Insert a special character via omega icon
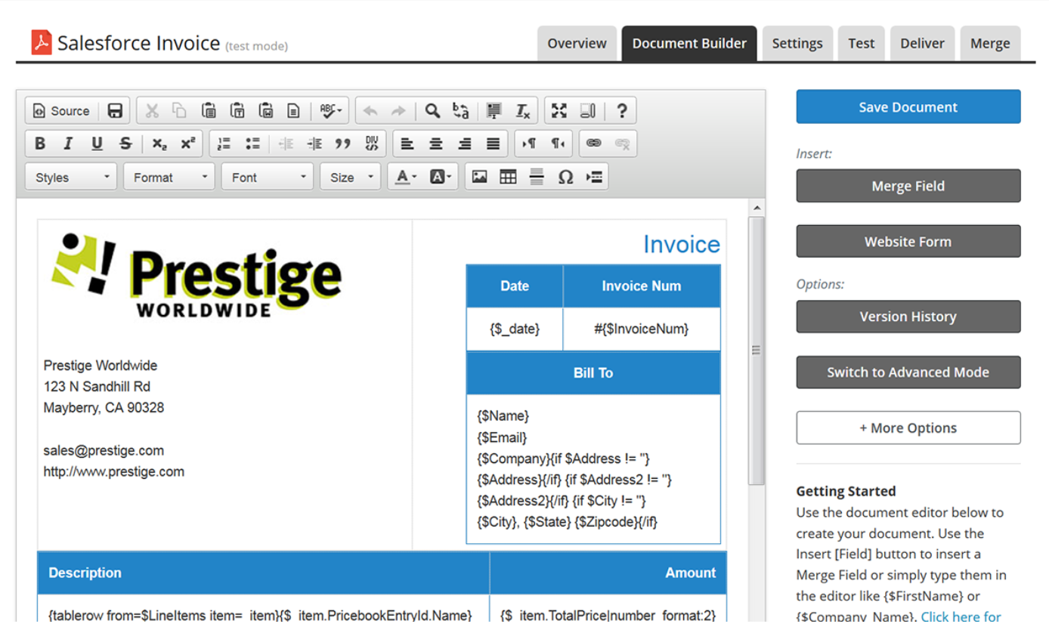 (x=565, y=177)
